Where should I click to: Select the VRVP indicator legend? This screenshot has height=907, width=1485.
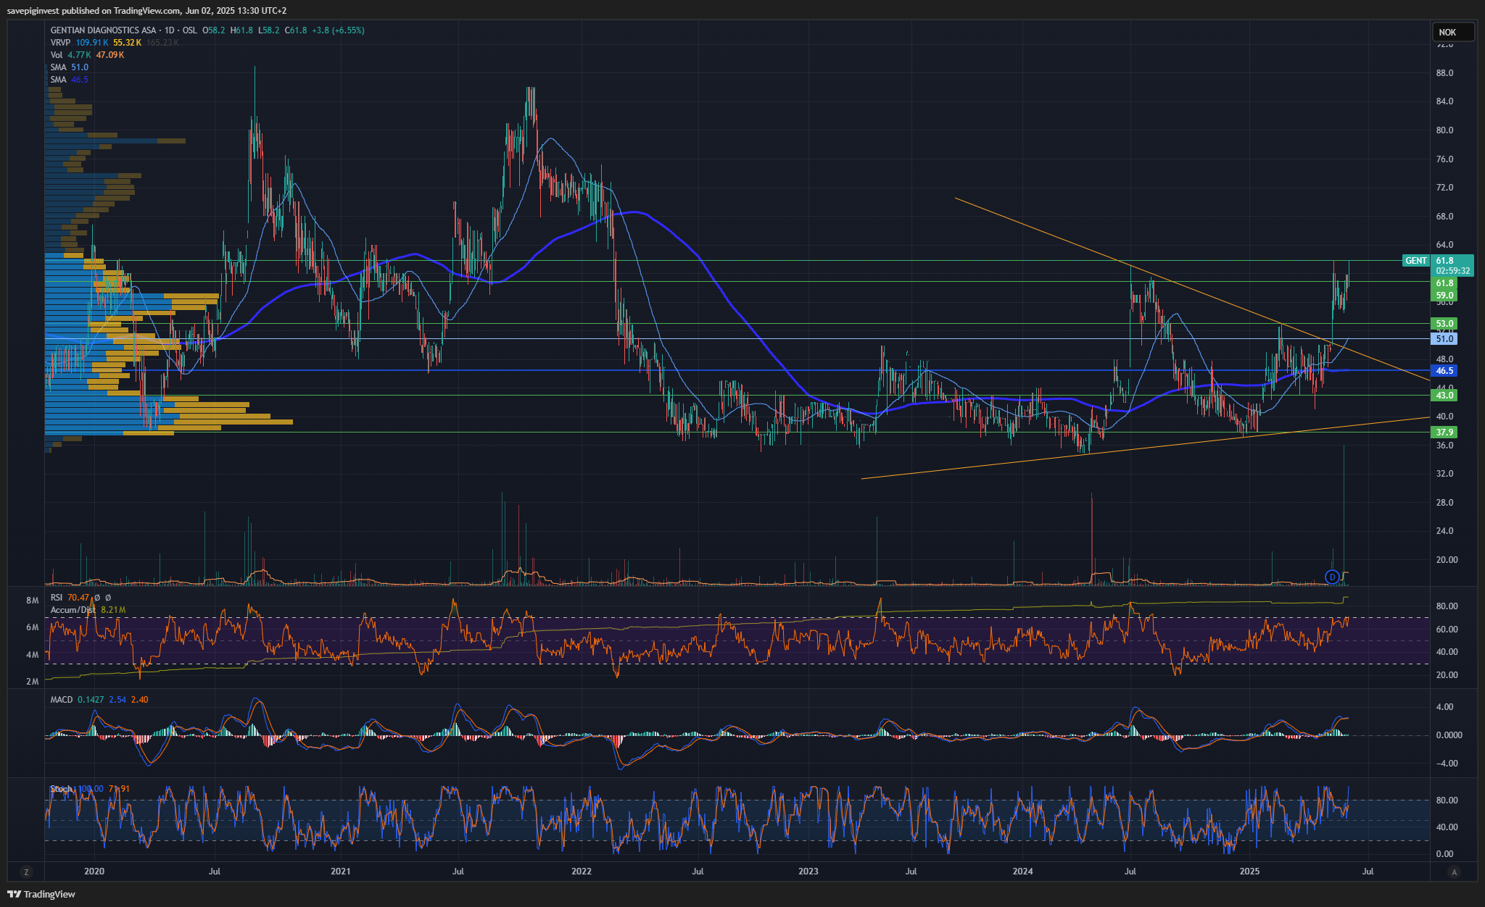coord(60,43)
